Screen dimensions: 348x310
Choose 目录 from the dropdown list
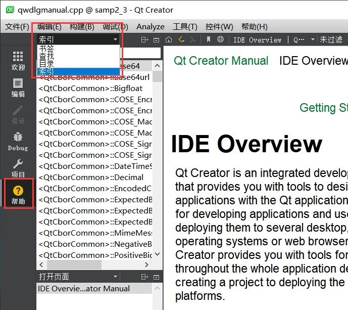point(78,64)
